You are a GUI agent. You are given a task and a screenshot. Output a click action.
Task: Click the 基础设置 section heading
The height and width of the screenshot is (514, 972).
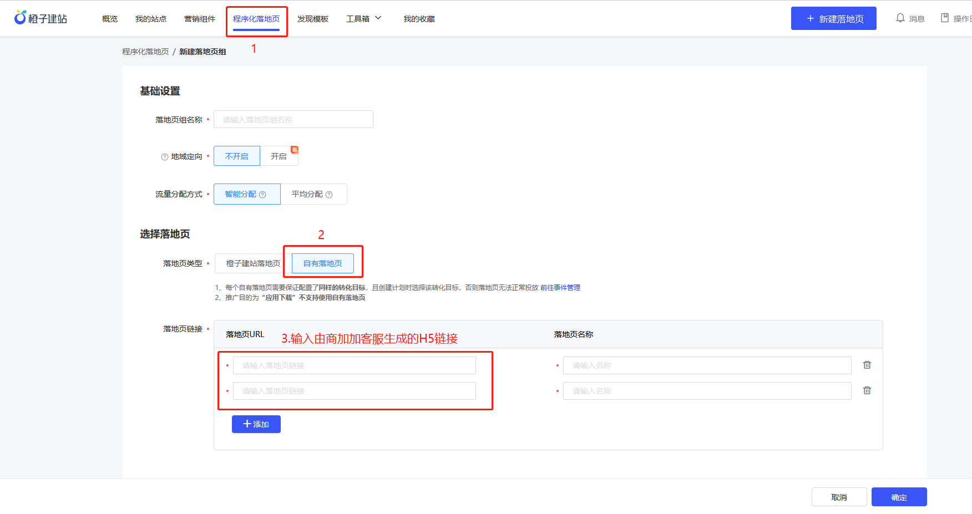[160, 91]
